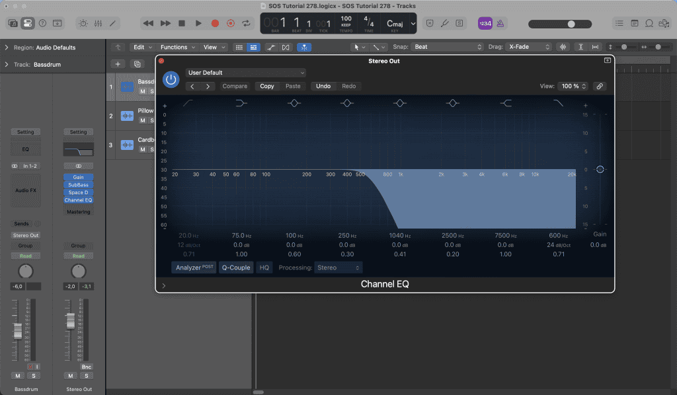The image size is (677, 395).
Task: Toggle the low shelf band icon
Action: (x=241, y=103)
